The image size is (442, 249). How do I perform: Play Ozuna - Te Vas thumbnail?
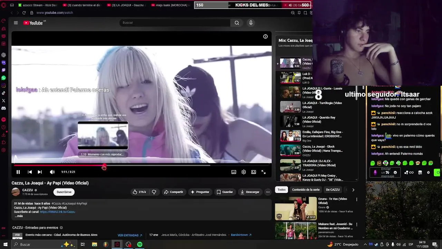pyautogui.click(x=296, y=209)
